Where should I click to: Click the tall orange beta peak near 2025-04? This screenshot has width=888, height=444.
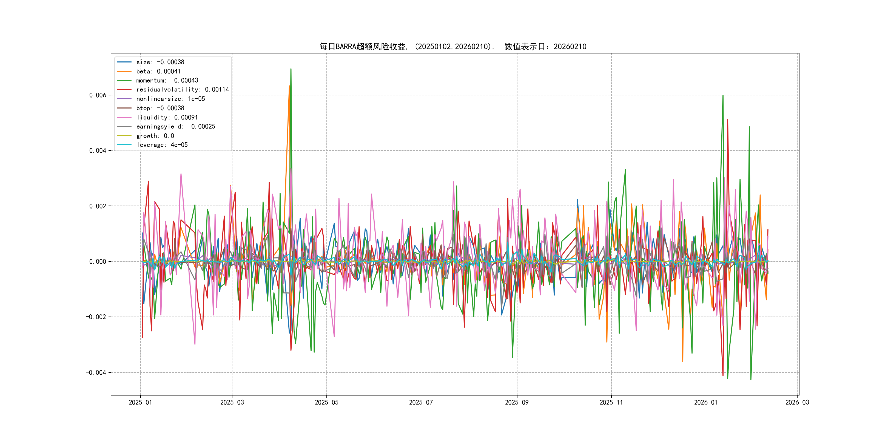(289, 86)
